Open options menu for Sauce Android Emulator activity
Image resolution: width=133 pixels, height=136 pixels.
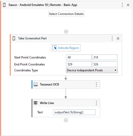click(122, 5)
